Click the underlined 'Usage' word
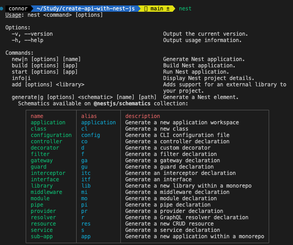Screen dimensions: 293x245 click(13, 15)
